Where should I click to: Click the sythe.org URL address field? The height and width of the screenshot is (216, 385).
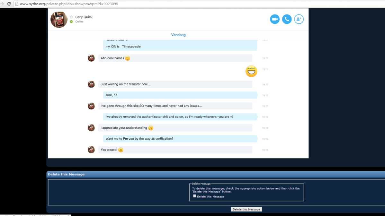pos(199,4)
